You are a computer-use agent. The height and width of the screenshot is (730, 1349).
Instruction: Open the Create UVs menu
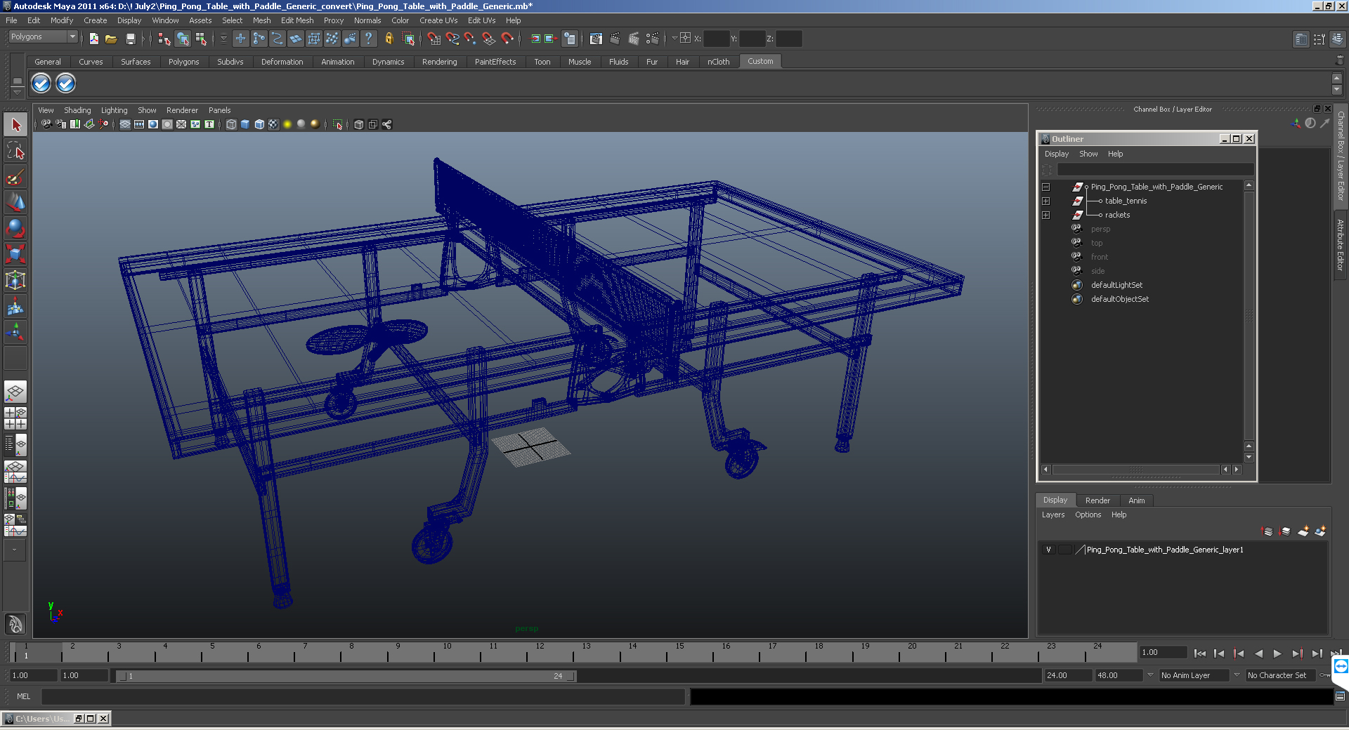coord(438,20)
